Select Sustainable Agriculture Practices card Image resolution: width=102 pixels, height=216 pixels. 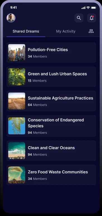point(51,101)
